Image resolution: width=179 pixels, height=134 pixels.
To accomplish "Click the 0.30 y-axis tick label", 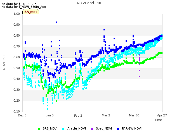I will (x=17, y=90).
